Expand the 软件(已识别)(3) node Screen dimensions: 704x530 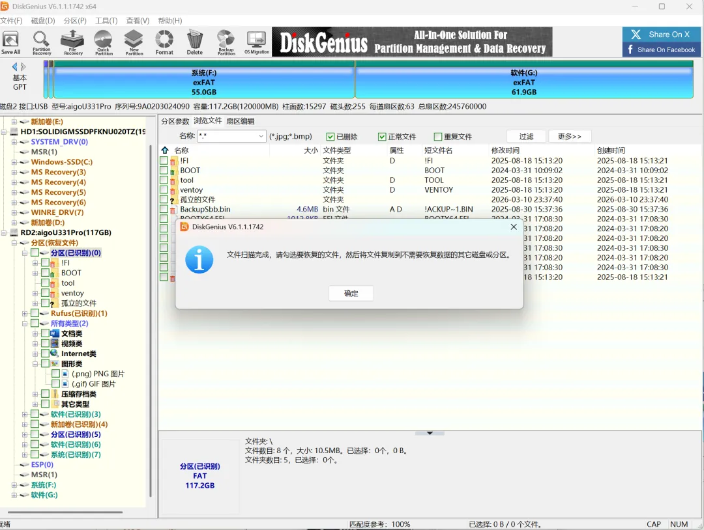click(x=25, y=414)
